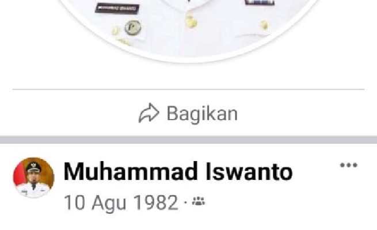Tap the dot between date and audience

click(x=185, y=202)
